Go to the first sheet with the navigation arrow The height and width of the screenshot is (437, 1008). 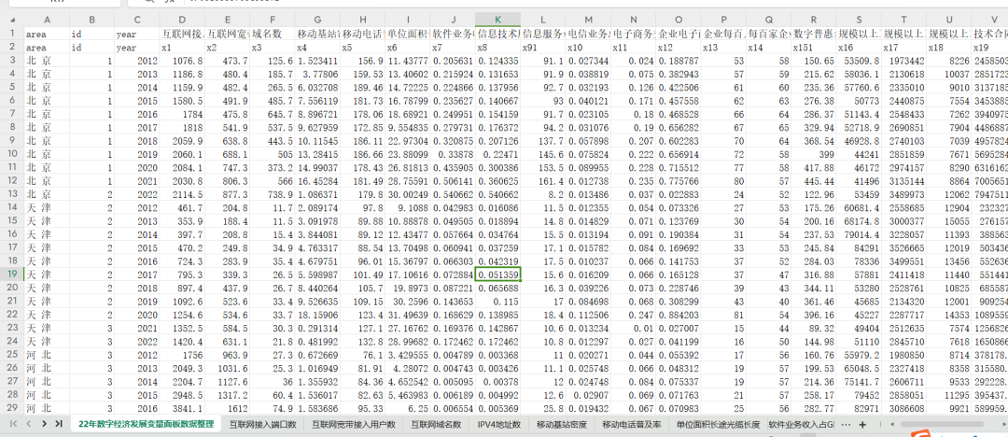pos(12,424)
